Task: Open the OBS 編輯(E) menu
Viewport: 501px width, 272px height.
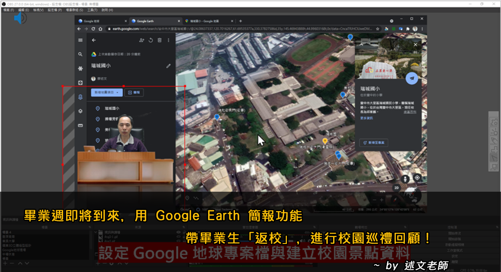Action: (x=23, y=10)
